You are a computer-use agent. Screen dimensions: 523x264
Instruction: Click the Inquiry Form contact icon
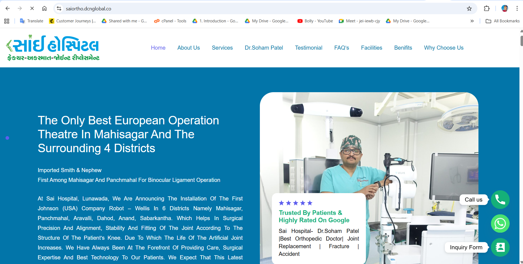point(500,247)
